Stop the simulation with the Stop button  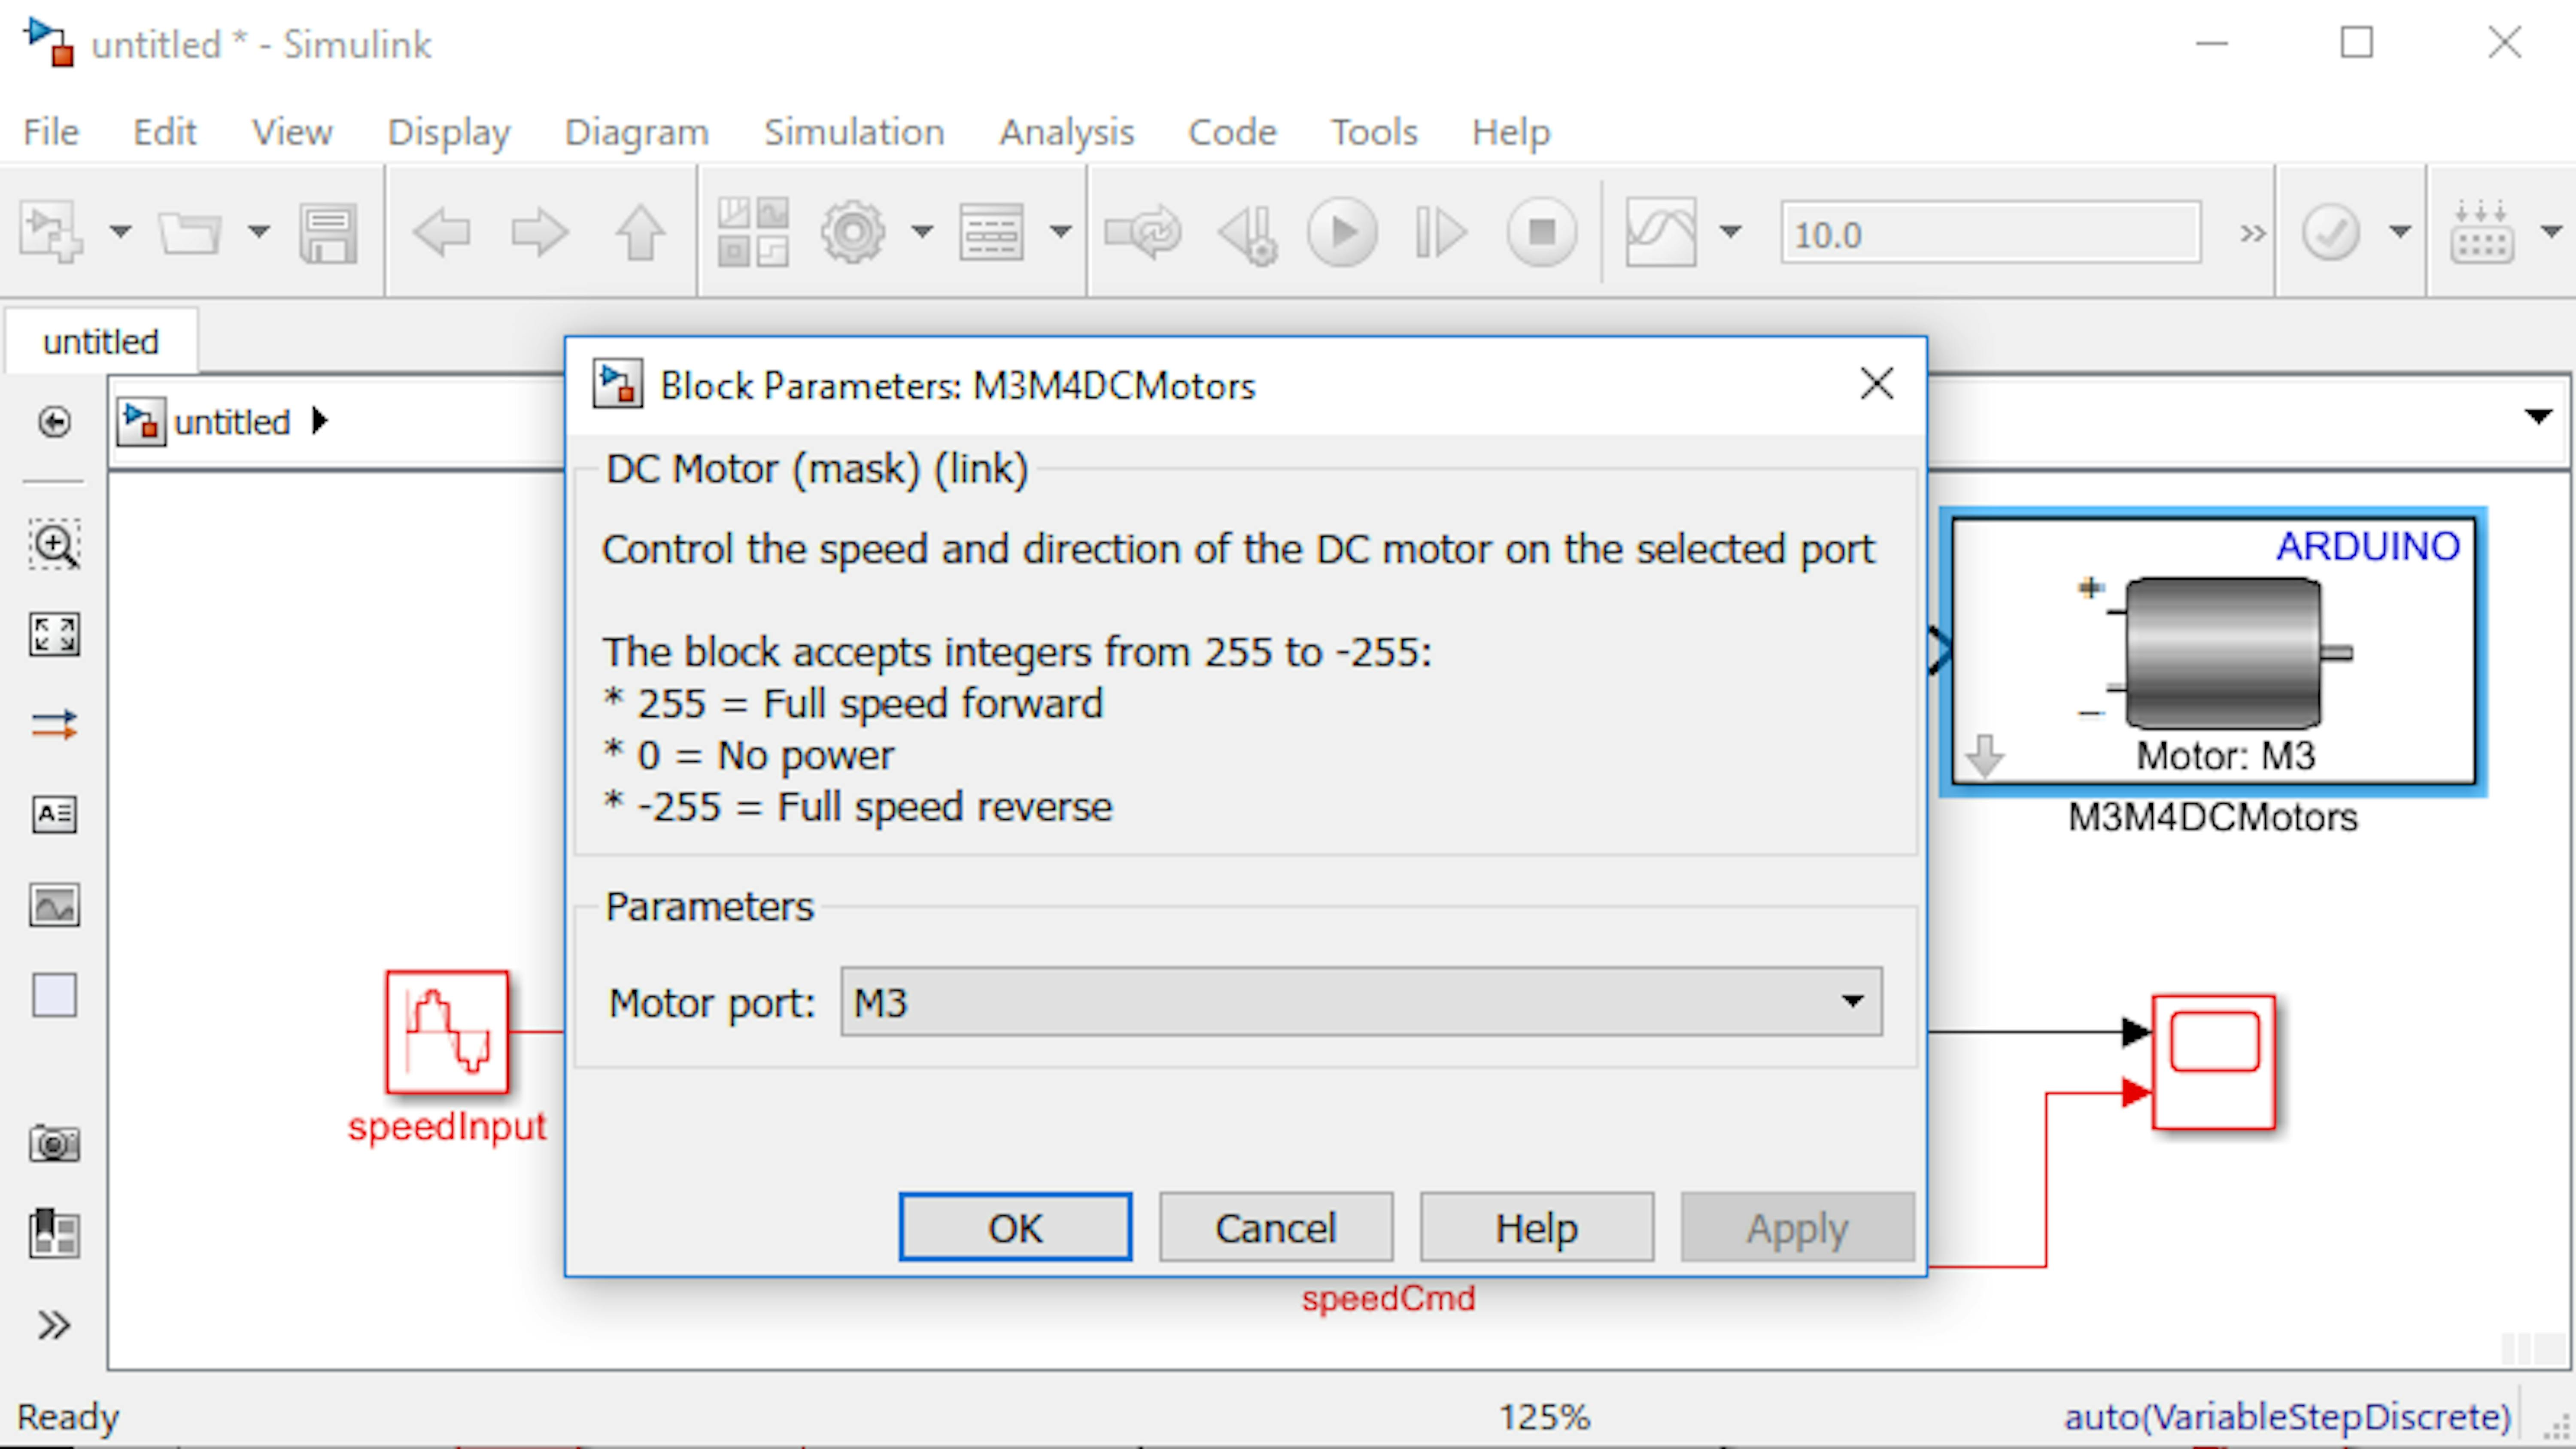[1542, 232]
